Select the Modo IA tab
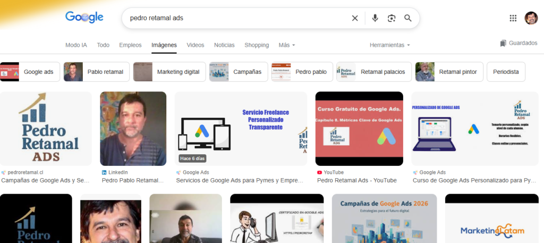544x243 pixels. click(76, 45)
